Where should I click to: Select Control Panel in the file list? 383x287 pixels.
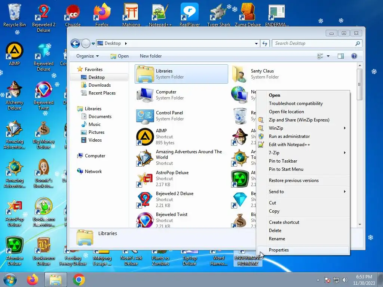(181, 116)
